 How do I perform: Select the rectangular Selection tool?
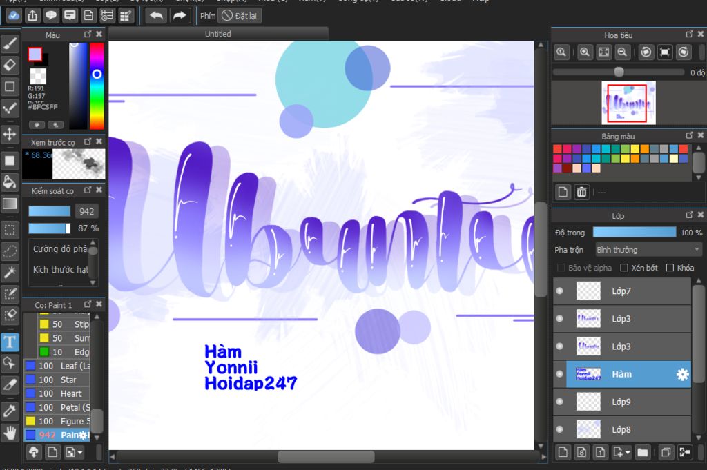[10, 230]
